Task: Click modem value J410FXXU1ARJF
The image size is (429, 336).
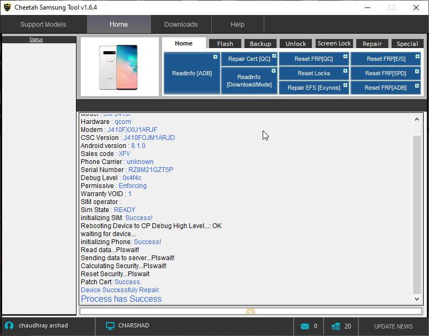Action: click(x=132, y=130)
